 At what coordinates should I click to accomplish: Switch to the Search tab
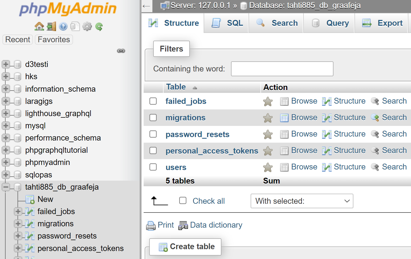276,23
